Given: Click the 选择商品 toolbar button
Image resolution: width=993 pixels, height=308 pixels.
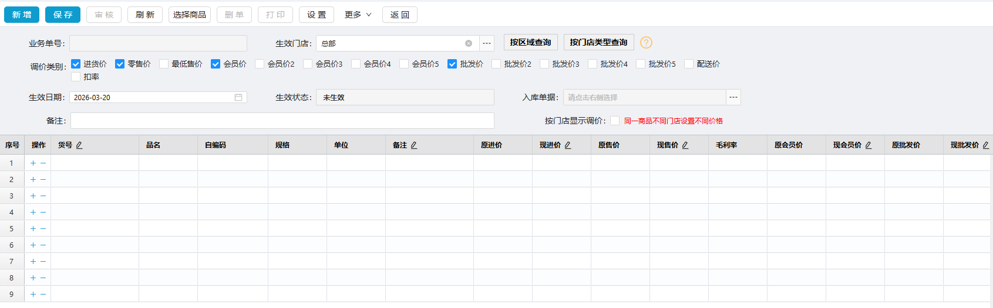Looking at the screenshot, I should [190, 15].
